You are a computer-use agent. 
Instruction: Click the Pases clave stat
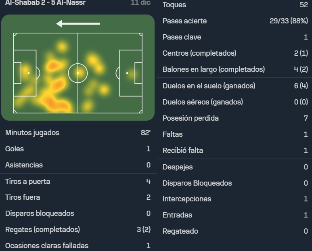tap(235, 37)
